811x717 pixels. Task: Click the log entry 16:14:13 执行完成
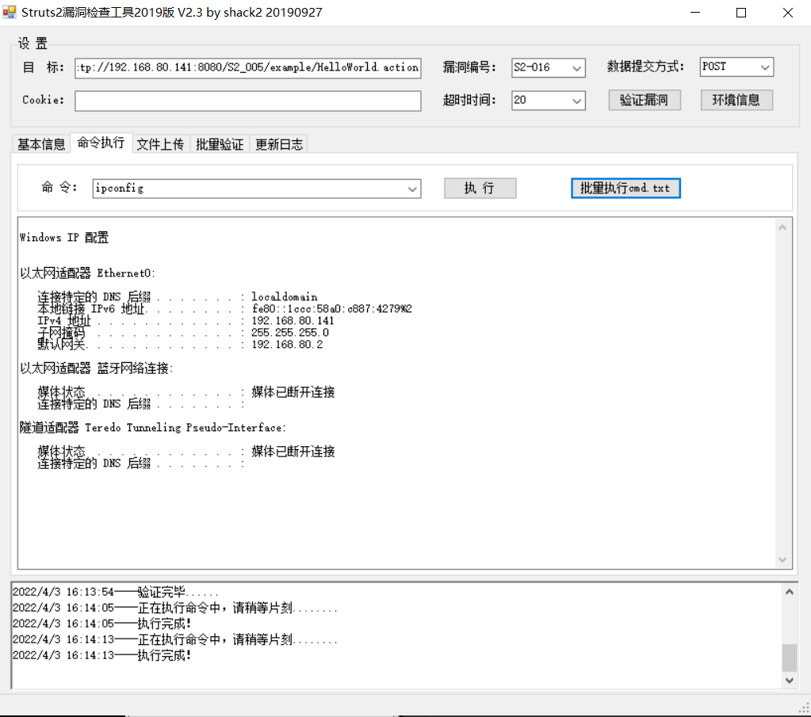[102, 655]
